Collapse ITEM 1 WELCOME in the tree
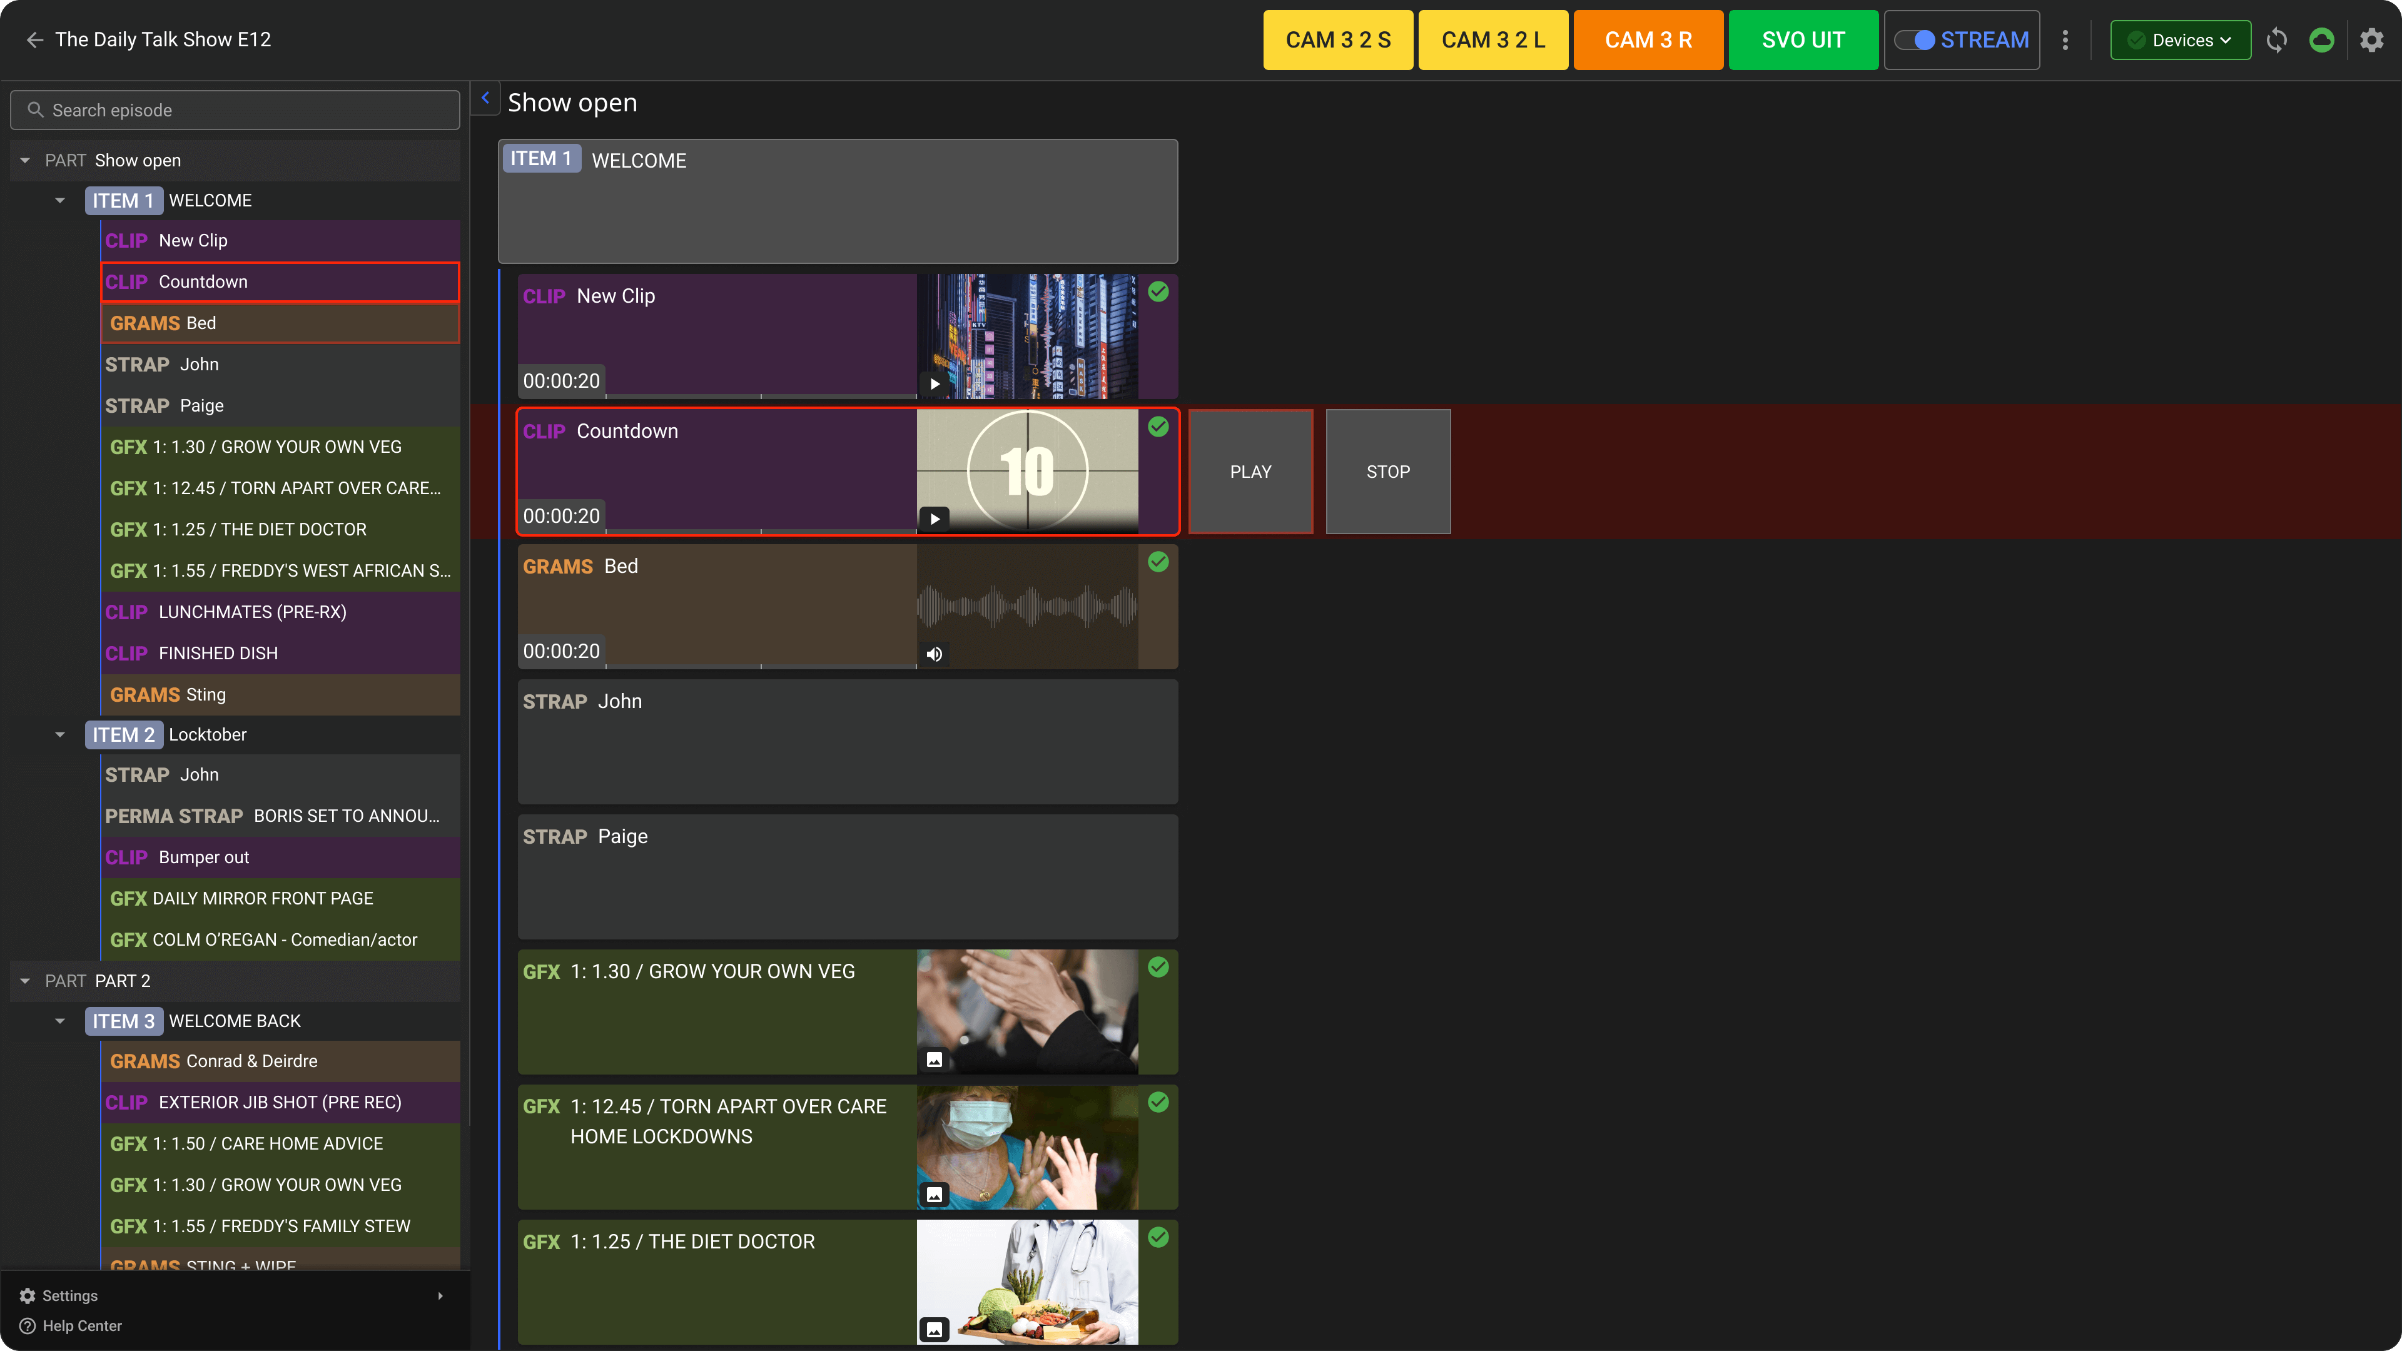The image size is (2402, 1351). coord(61,200)
